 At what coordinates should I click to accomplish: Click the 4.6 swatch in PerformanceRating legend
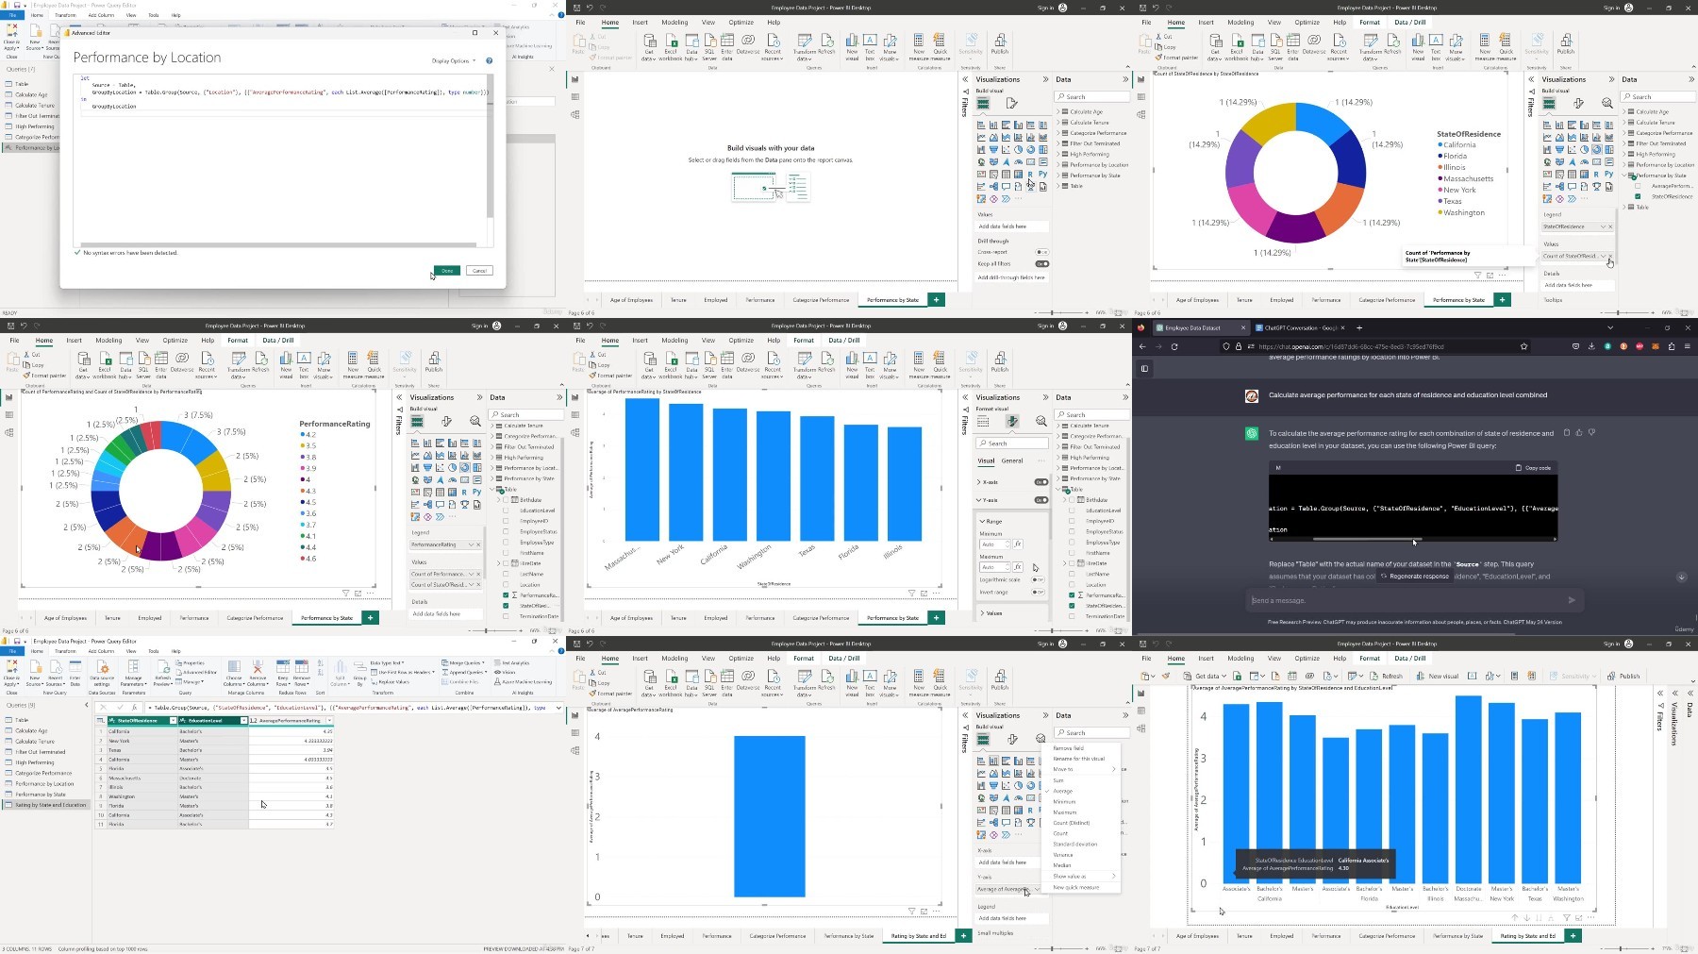303,559
